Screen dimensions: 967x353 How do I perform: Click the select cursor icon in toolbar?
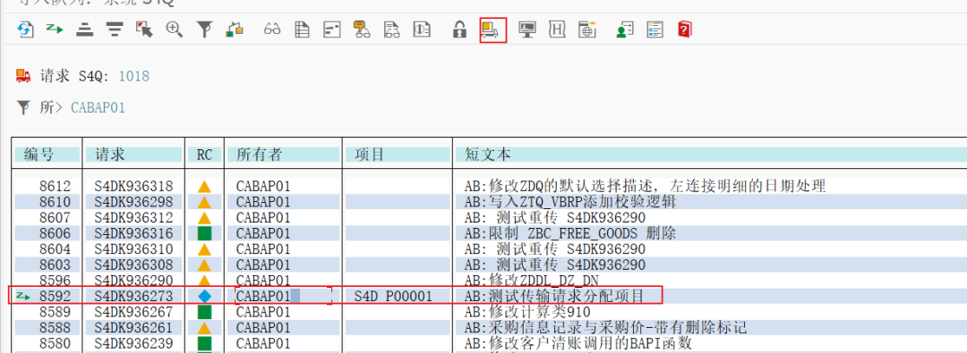[144, 29]
